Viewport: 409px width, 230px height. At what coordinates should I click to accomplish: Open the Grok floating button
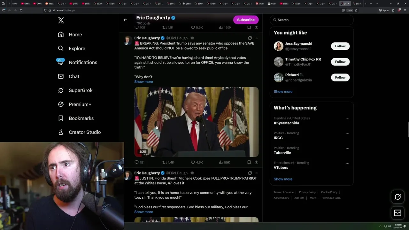pos(397,197)
